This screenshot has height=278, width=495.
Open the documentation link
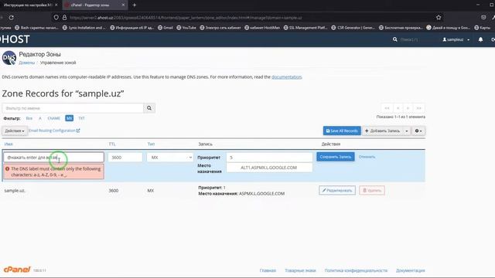(x=287, y=77)
